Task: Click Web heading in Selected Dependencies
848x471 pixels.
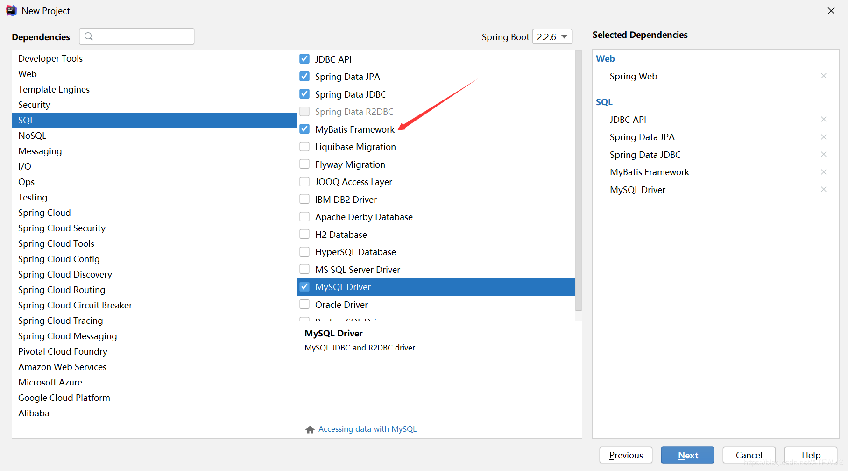Action: point(605,58)
